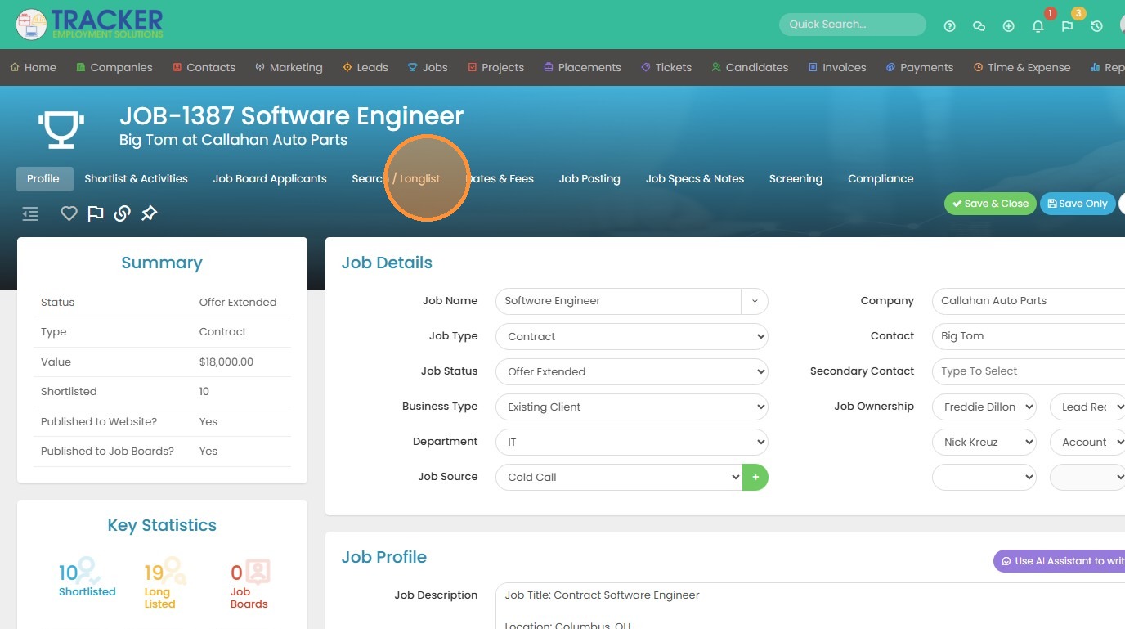Click the $18,000.00 value in Summary

click(226, 362)
